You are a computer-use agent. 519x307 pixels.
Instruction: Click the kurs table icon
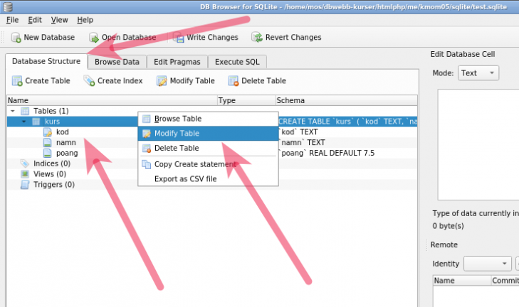[36, 122]
